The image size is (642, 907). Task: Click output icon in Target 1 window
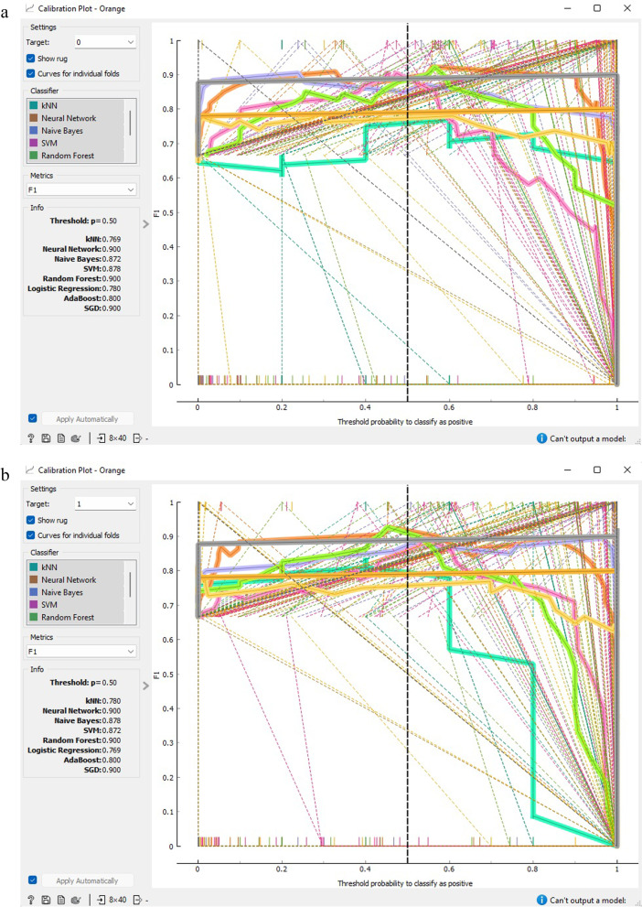[x=137, y=900]
